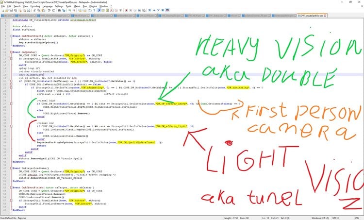Open the Search menu

[x=17, y=6]
